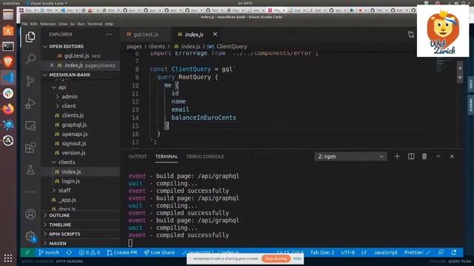Open Brave browser from the dock
Viewport: 474px width, 266px height.
coord(8,62)
